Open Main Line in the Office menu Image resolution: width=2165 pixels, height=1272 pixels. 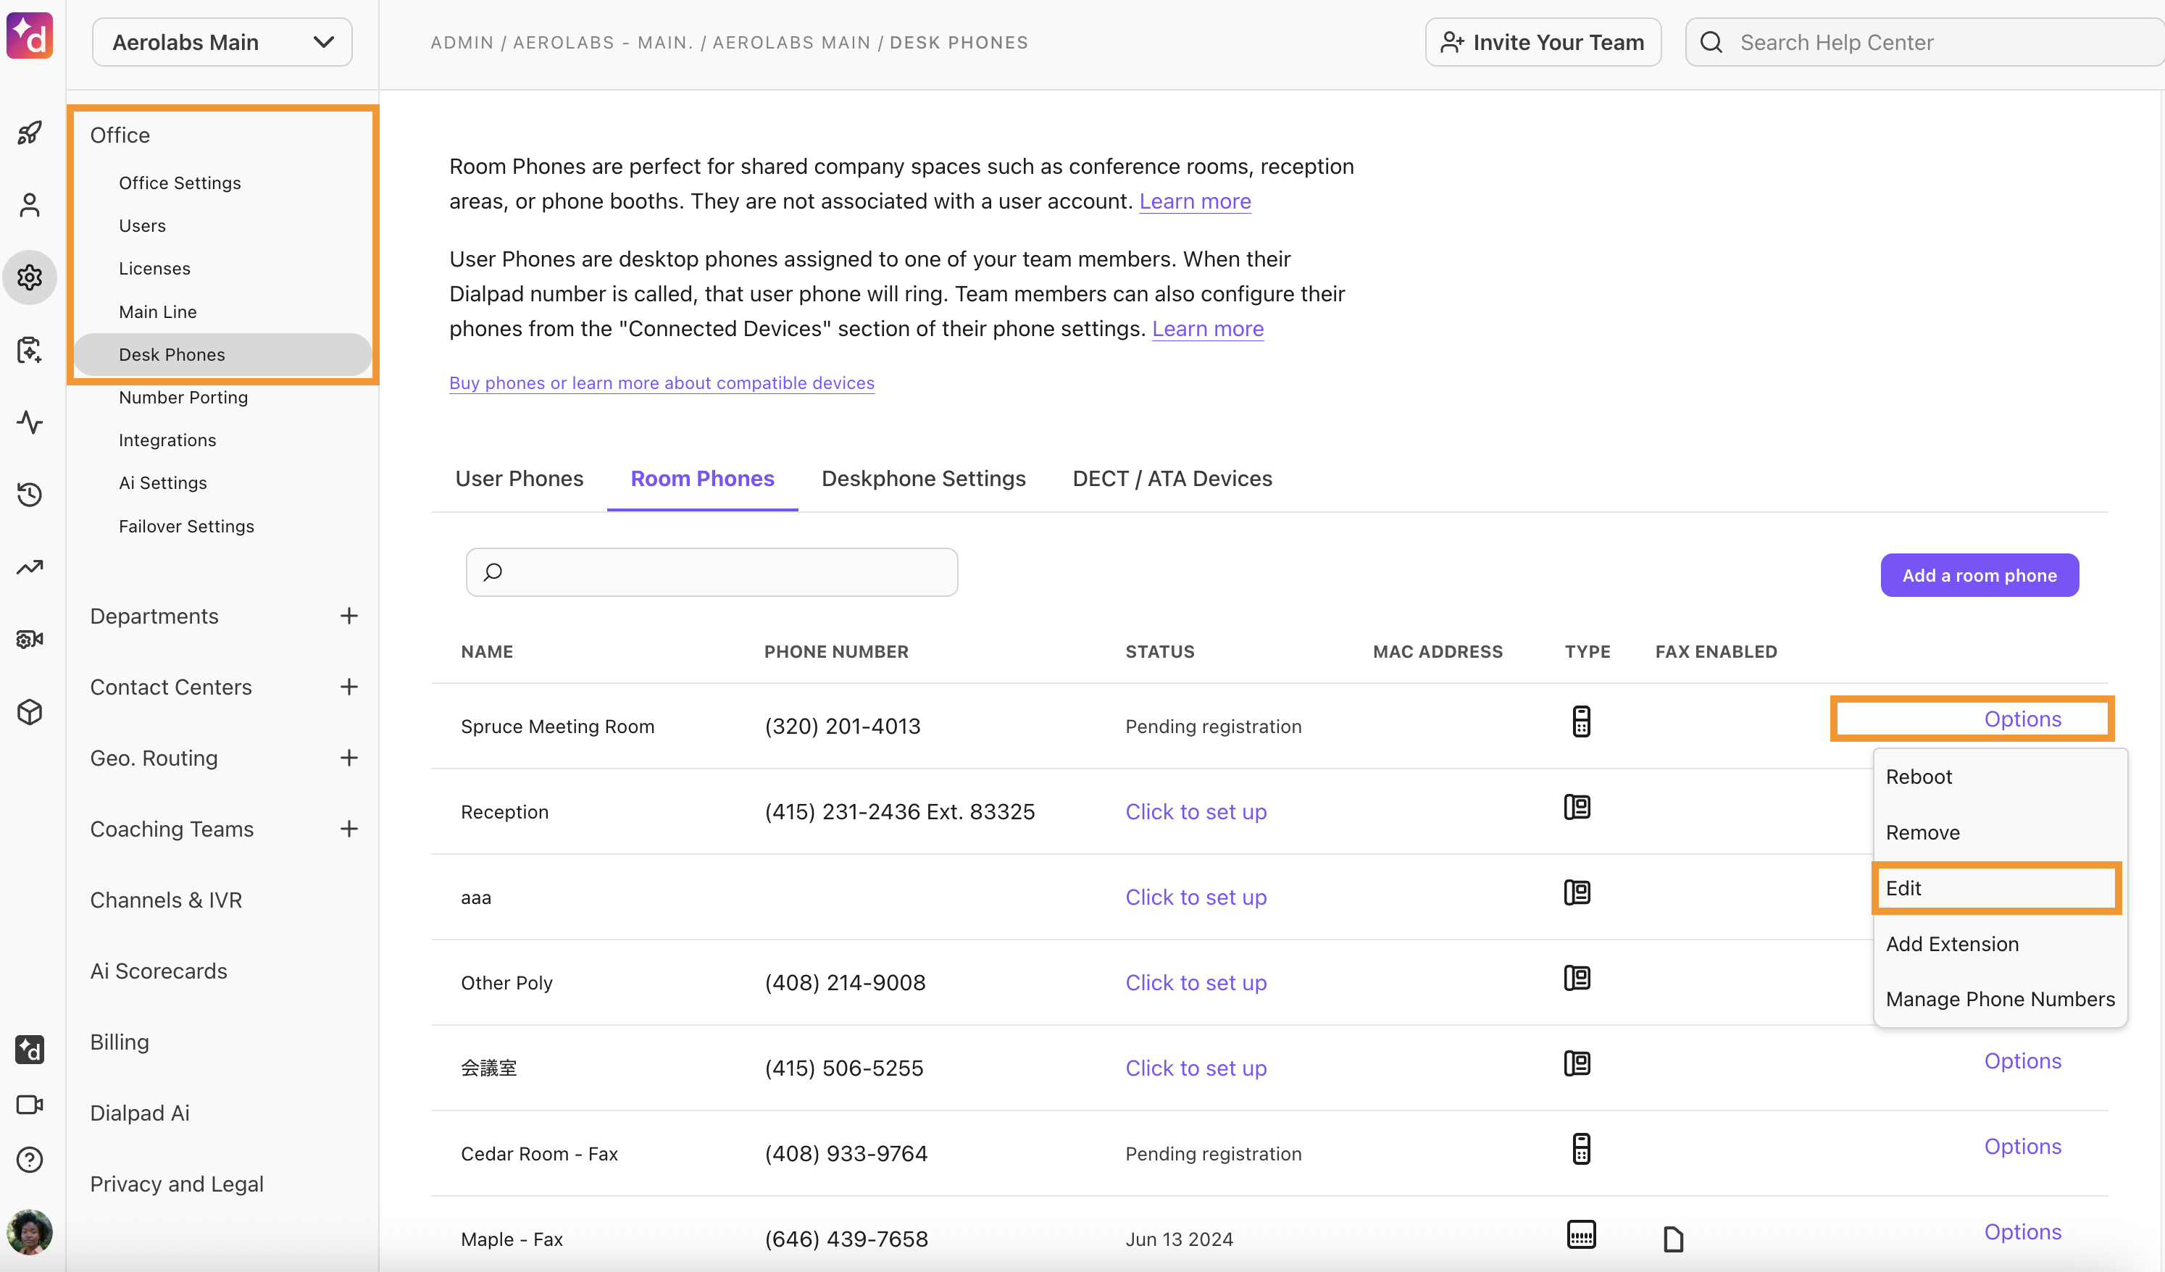[158, 311]
